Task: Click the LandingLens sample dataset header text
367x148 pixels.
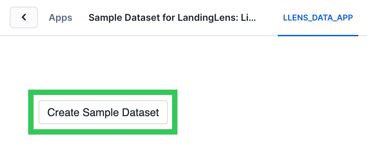Action: tap(172, 18)
